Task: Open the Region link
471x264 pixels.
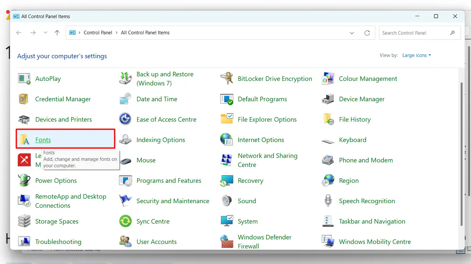Action: pyautogui.click(x=349, y=181)
